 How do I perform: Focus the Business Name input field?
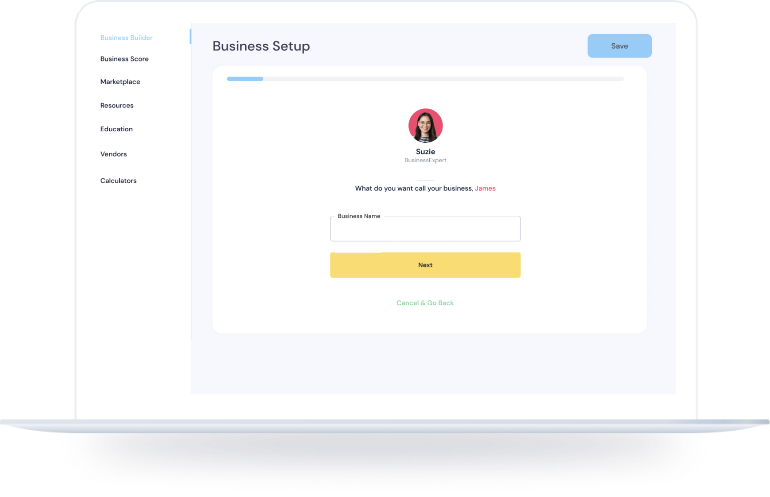(425, 231)
